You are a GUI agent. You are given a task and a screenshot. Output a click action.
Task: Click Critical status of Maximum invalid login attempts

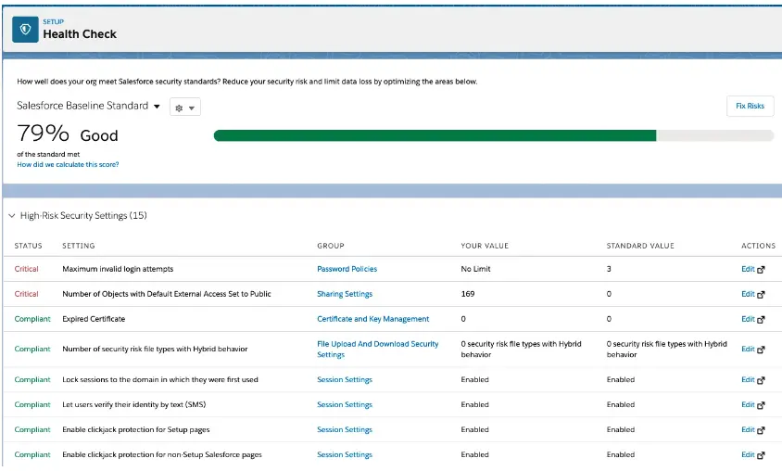point(27,269)
